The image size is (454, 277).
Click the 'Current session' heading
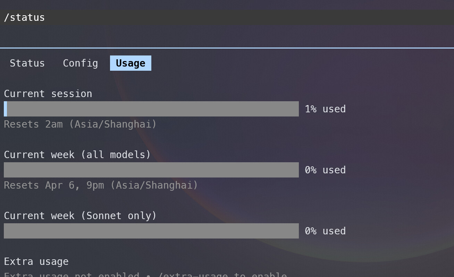pos(48,94)
